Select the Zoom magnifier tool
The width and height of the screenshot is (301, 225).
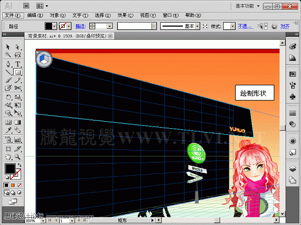click(17, 157)
